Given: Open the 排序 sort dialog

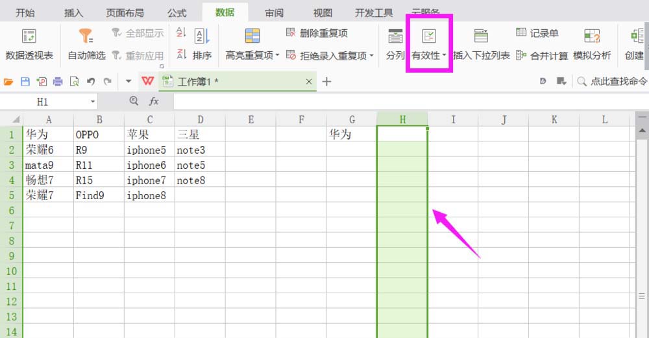Looking at the screenshot, I should (202, 45).
